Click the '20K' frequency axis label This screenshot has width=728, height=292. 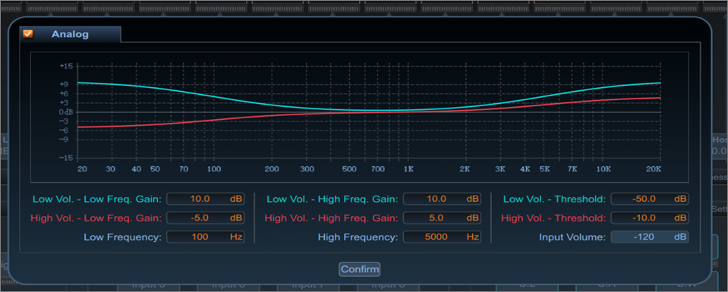pyautogui.click(x=654, y=169)
